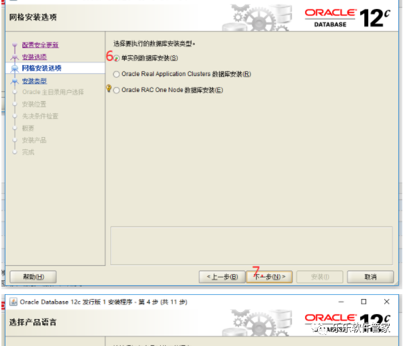Maximize the second installer window
This screenshot has height=346, width=403.
[363, 302]
